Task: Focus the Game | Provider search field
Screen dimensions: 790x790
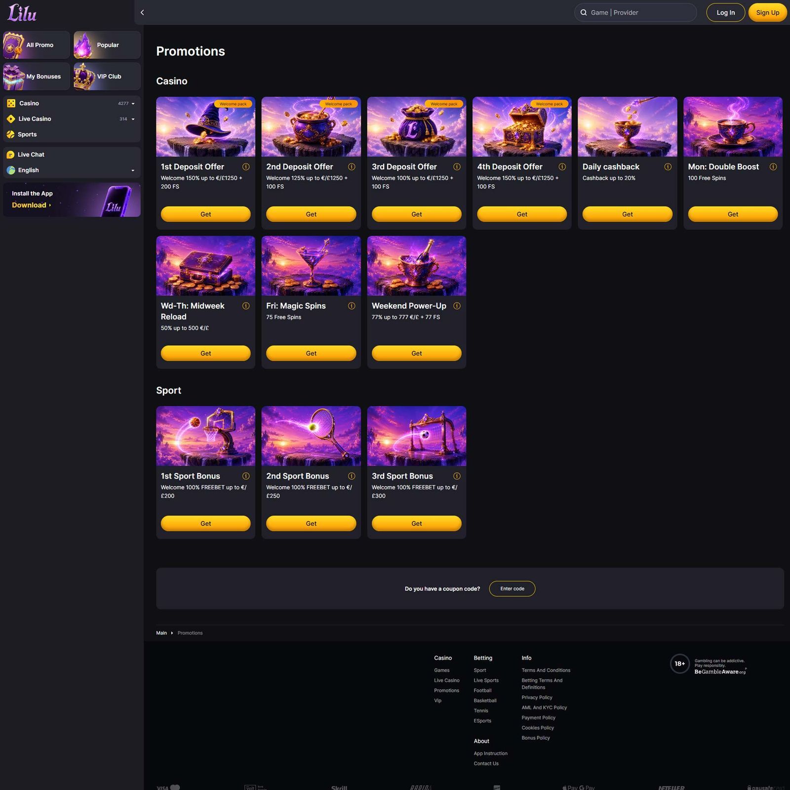Action: coord(635,13)
